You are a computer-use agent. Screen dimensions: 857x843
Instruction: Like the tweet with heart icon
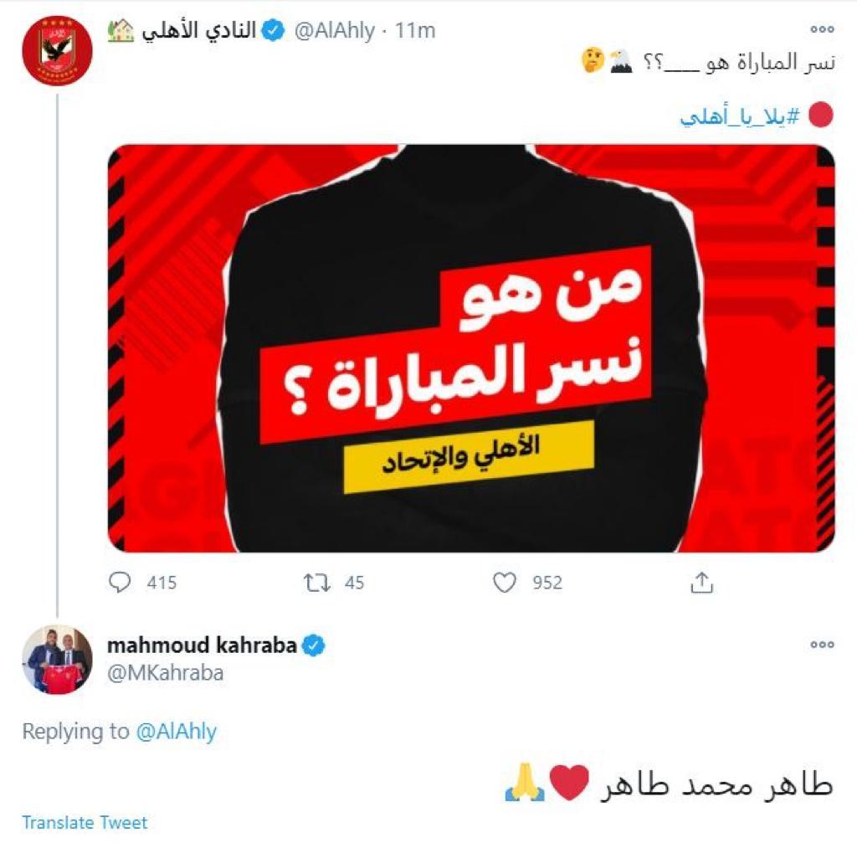pyautogui.click(x=504, y=583)
